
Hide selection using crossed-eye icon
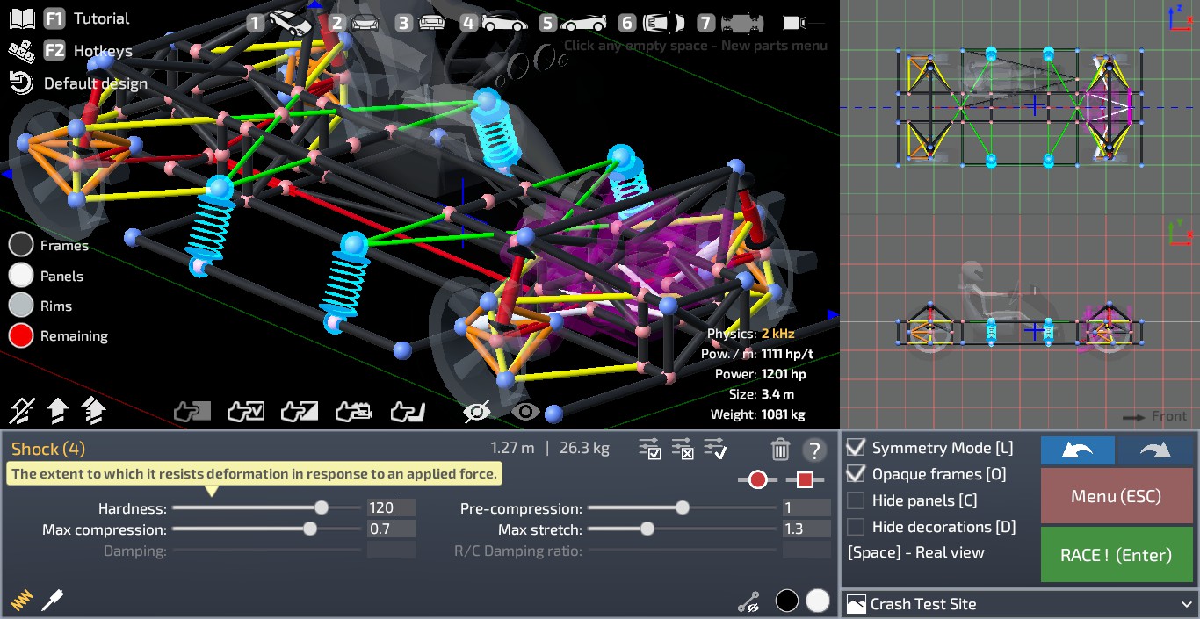[475, 410]
